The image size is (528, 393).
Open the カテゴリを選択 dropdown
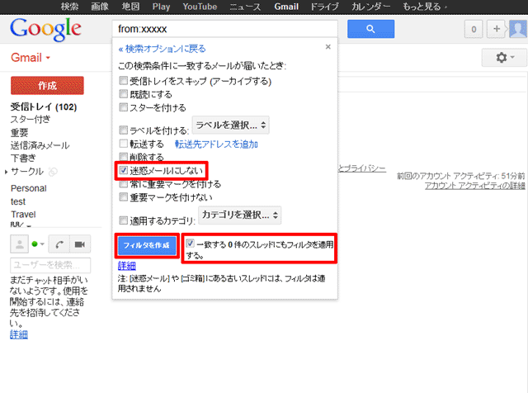[240, 215]
